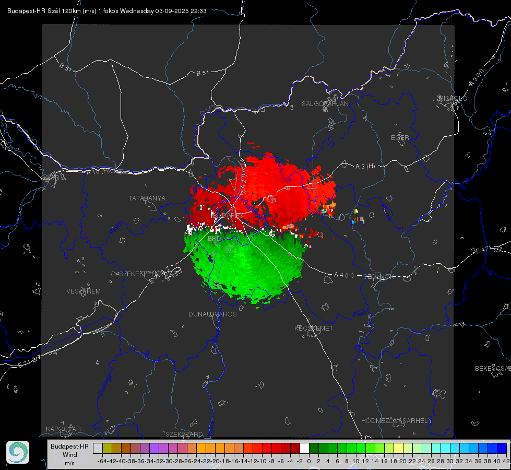Viewport: 511px width, 470px height.
Task: Click the SZÉKESFEHÉRVÁR city label
Action: point(149,274)
